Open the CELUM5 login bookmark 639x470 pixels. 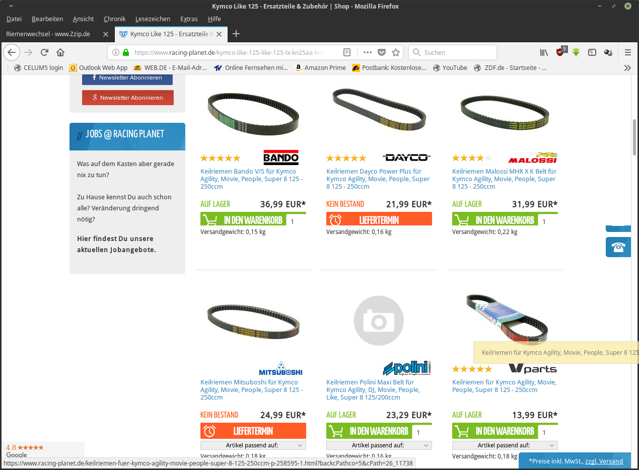pyautogui.click(x=38, y=67)
